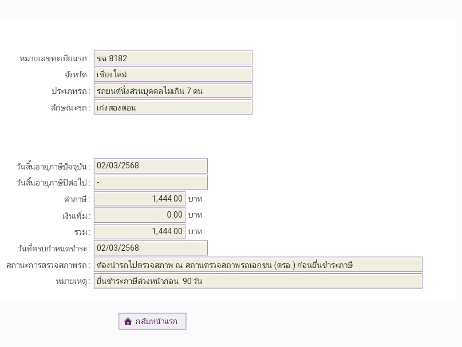Select the vehicle type field รถยนต์นั่งส่วนบุคคลไม่เกิน 7 คน
The height and width of the screenshot is (347, 462).
173,91
